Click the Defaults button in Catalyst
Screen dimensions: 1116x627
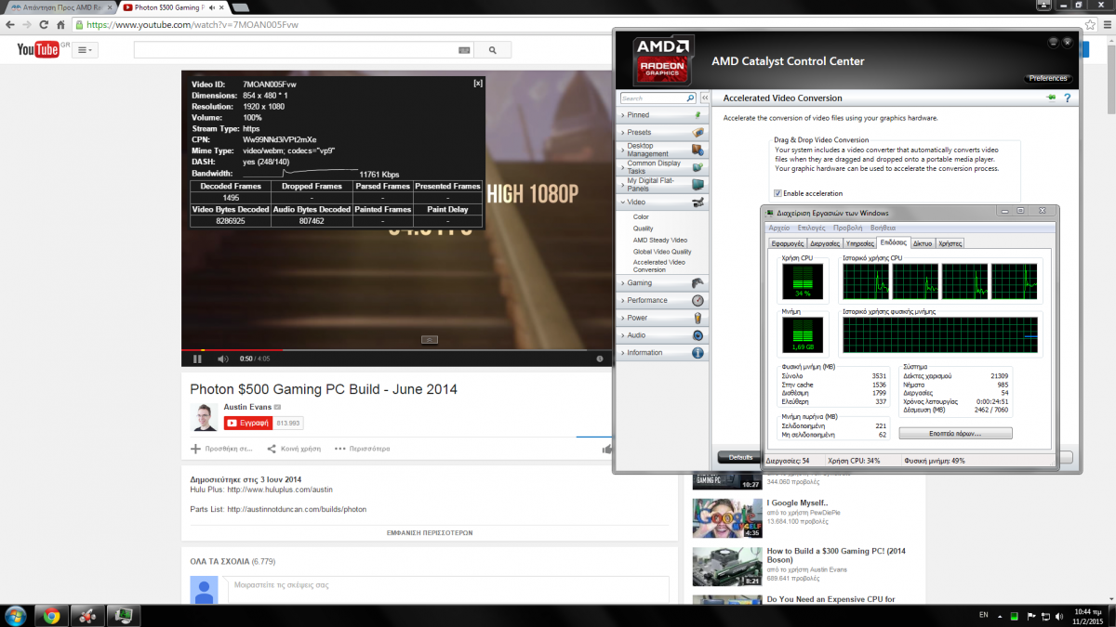pos(740,457)
